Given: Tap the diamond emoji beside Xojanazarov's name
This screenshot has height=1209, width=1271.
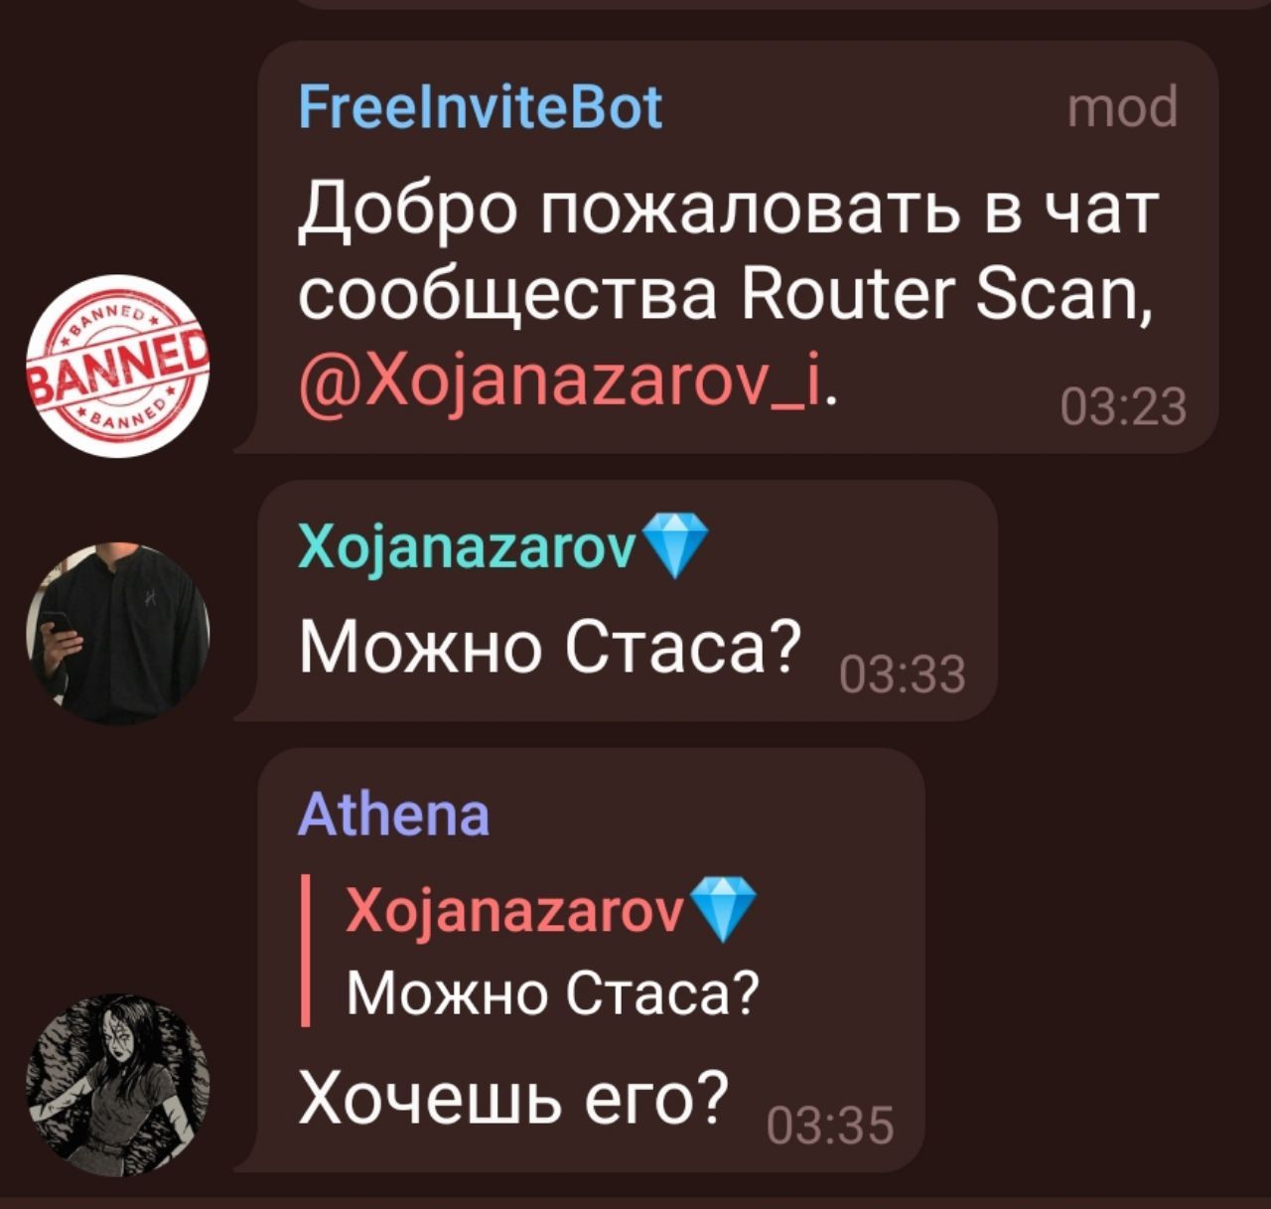Looking at the screenshot, I should click(x=676, y=545).
